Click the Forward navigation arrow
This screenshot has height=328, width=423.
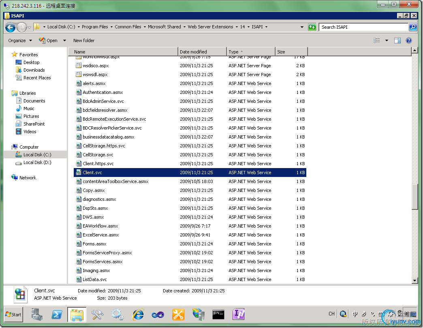pos(21,27)
